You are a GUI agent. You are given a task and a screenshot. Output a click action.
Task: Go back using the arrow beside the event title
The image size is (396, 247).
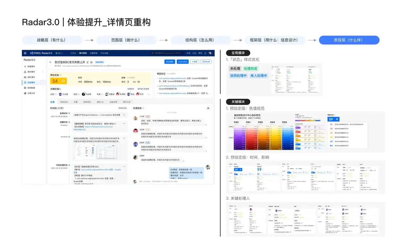[50, 62]
